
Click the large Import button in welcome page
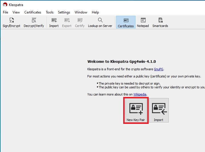159,110
